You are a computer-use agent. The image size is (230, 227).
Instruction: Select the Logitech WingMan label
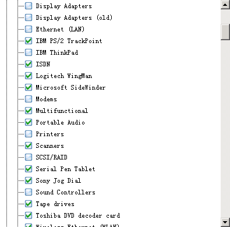[x=64, y=76]
